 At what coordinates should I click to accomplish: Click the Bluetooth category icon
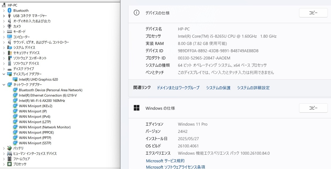point(10,10)
